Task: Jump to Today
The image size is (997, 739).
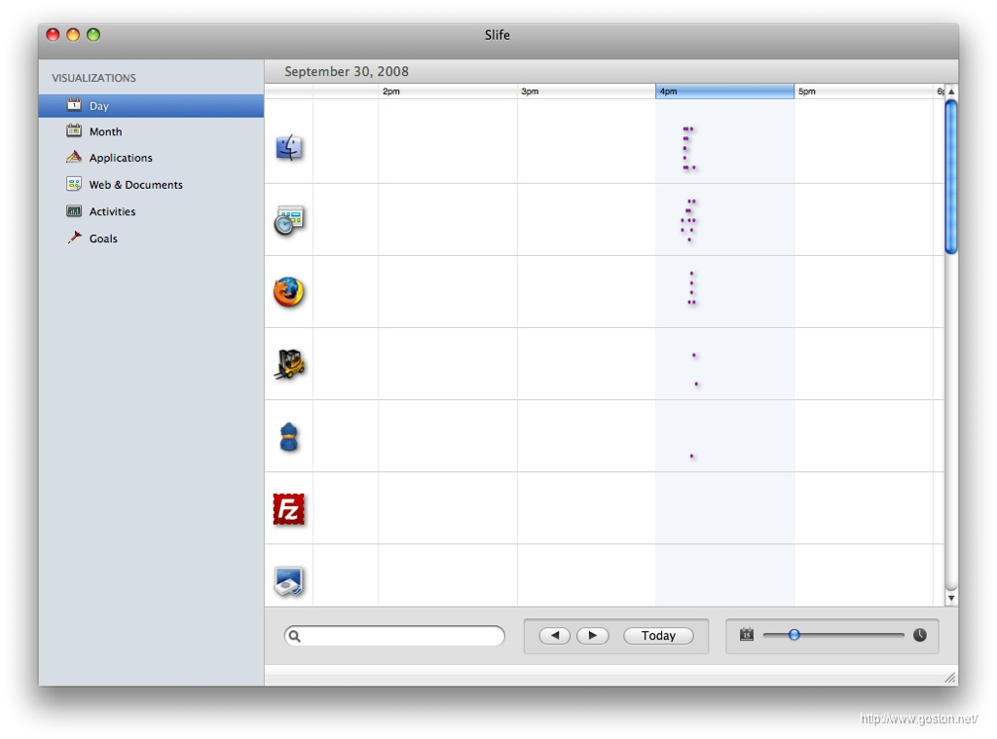Action: (658, 636)
